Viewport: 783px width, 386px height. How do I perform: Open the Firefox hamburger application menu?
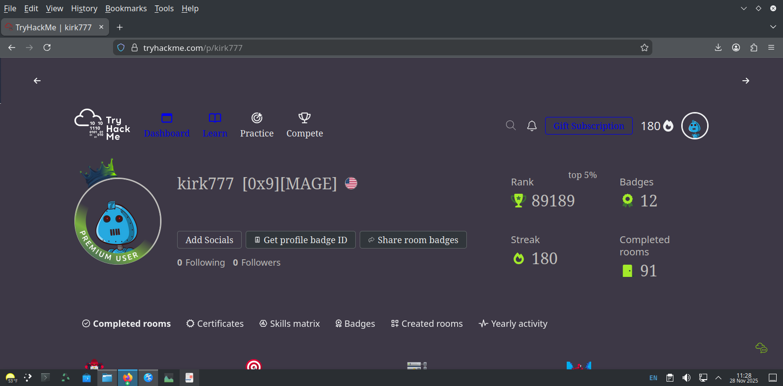[x=771, y=47]
